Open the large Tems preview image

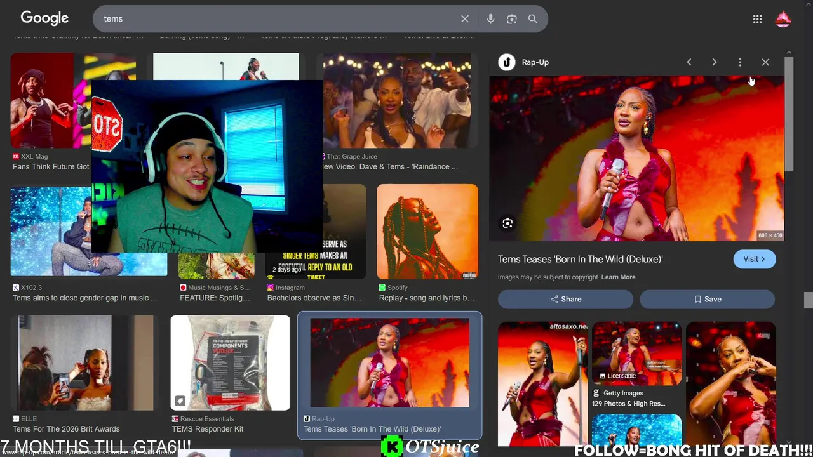tap(636, 159)
